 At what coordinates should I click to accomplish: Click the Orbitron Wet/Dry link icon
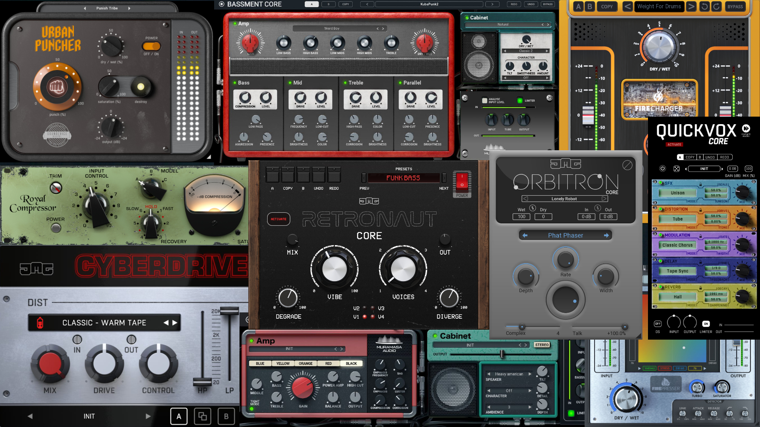[x=532, y=208]
